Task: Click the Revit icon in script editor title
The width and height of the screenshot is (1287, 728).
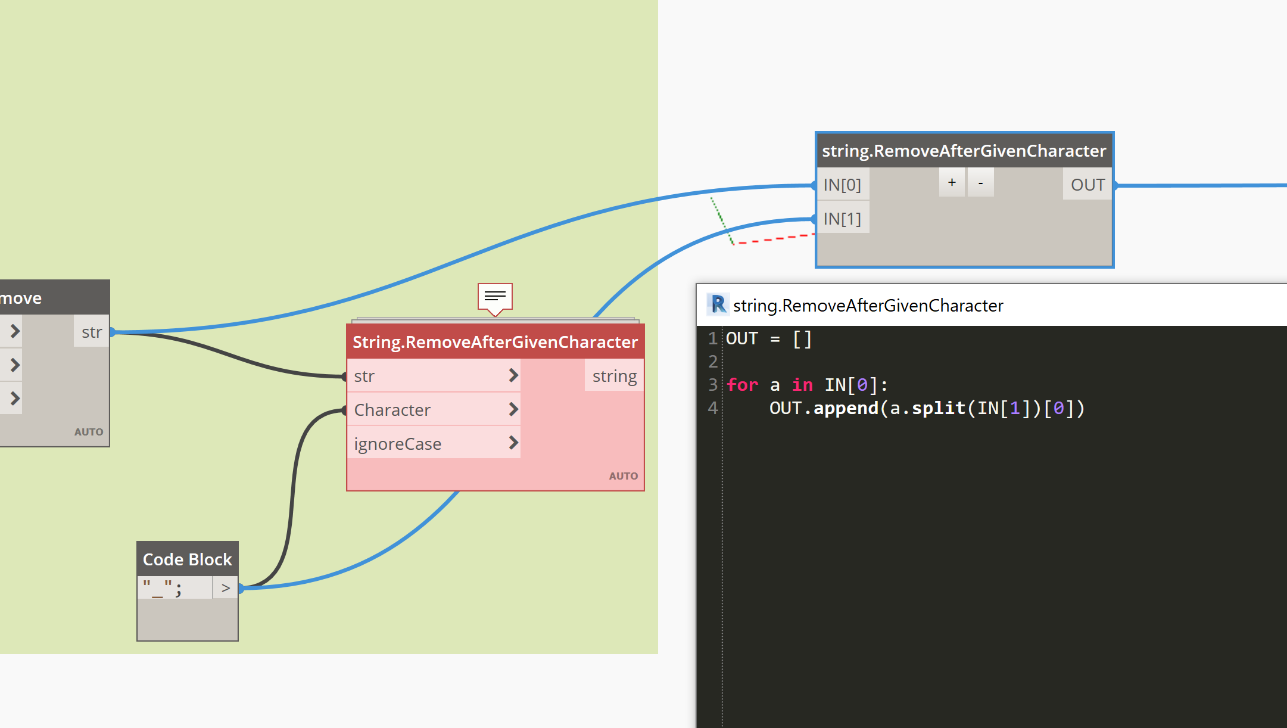Action: tap(718, 304)
